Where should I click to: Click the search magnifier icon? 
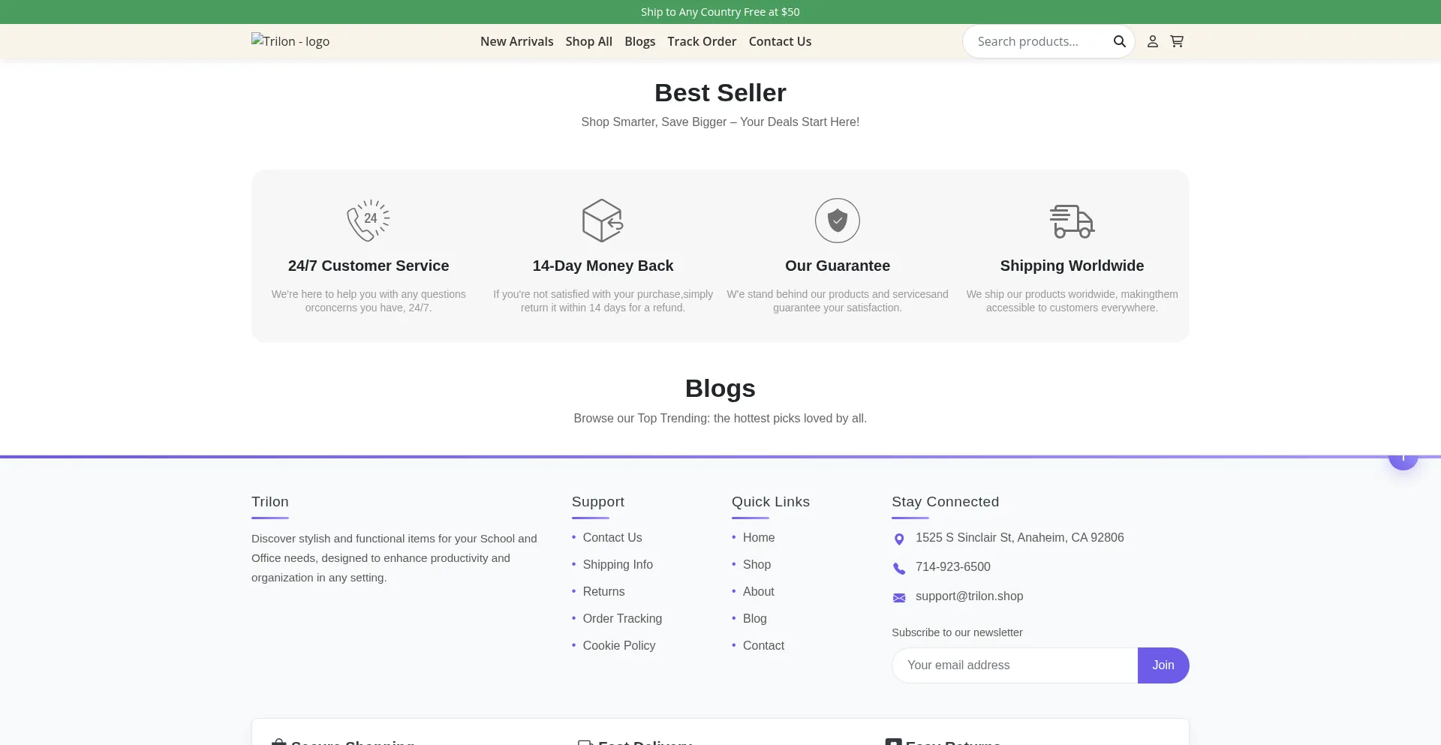(1119, 41)
